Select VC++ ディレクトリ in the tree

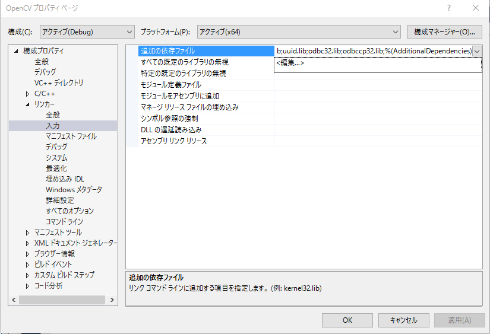click(x=59, y=83)
